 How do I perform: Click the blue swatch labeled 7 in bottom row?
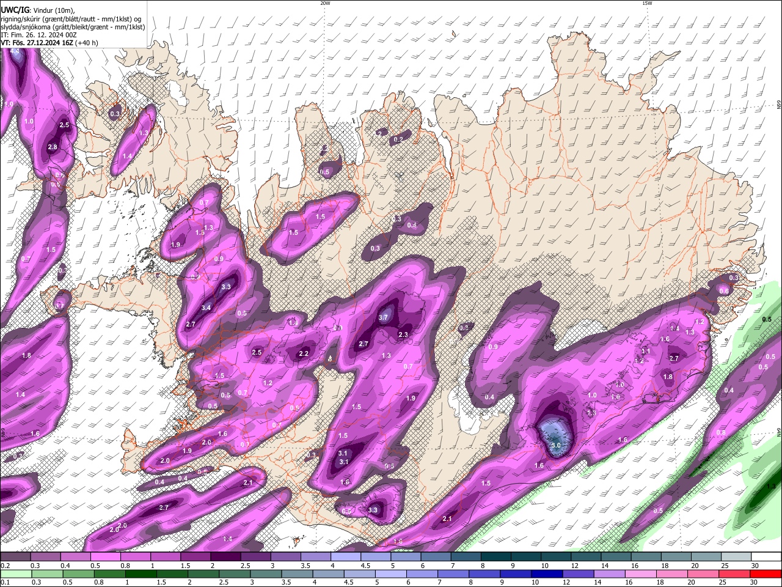pyautogui.click(x=453, y=574)
